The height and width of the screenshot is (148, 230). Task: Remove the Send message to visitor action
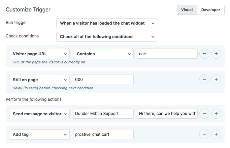[204, 114]
